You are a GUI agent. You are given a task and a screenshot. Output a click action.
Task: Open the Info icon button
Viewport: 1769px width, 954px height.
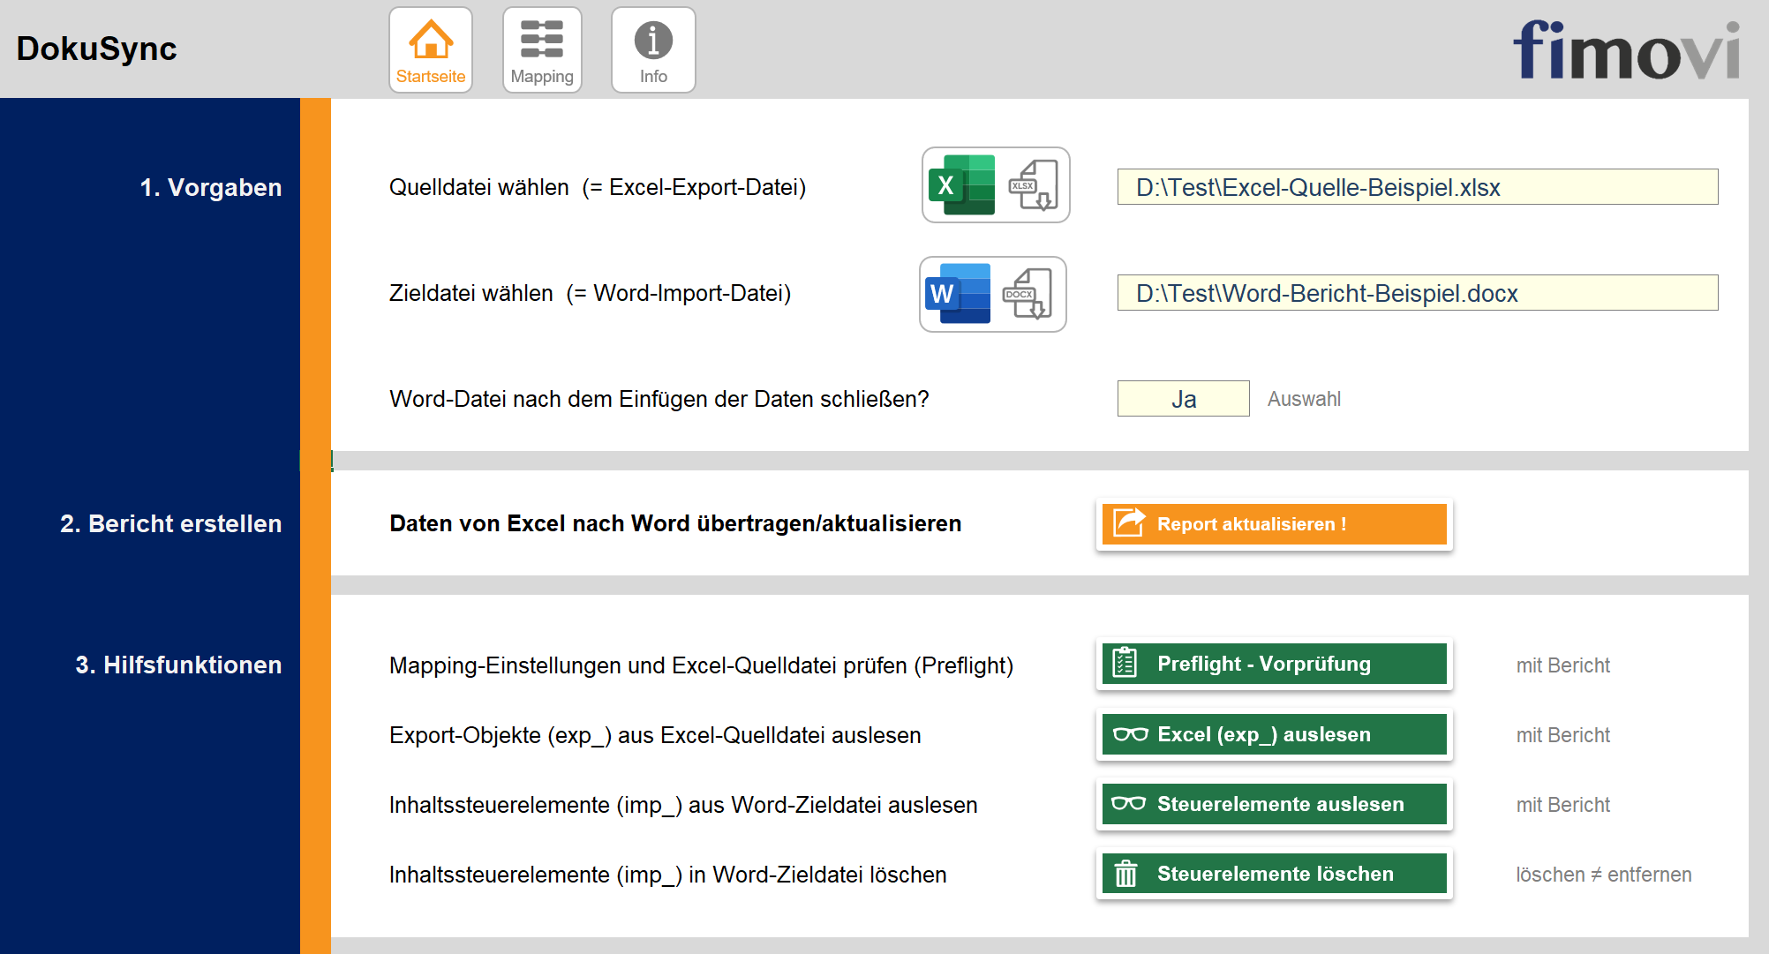(x=653, y=50)
